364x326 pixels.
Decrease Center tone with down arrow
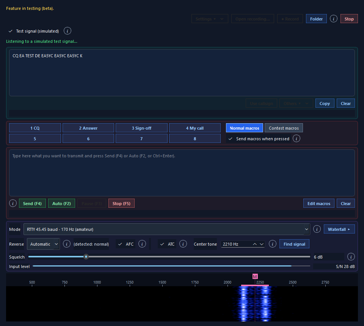[x=262, y=244]
